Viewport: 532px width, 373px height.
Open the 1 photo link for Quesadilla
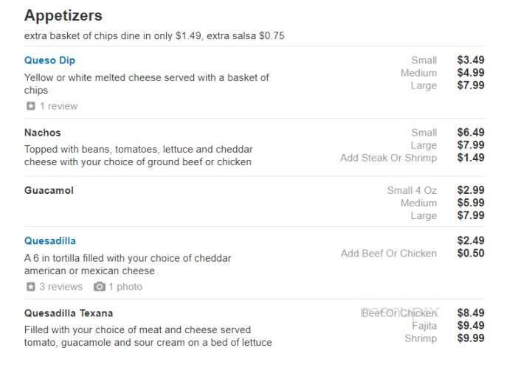(x=125, y=287)
